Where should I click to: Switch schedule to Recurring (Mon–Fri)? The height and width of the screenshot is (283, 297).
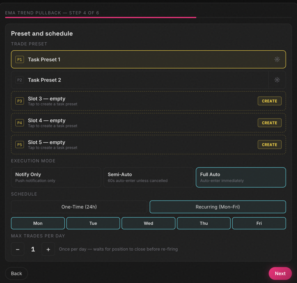coord(218,207)
